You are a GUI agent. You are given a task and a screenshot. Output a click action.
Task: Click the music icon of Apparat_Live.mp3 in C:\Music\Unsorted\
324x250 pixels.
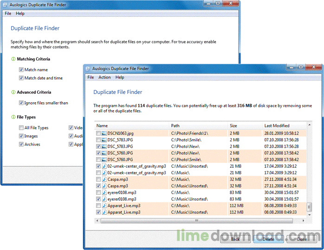(104, 212)
